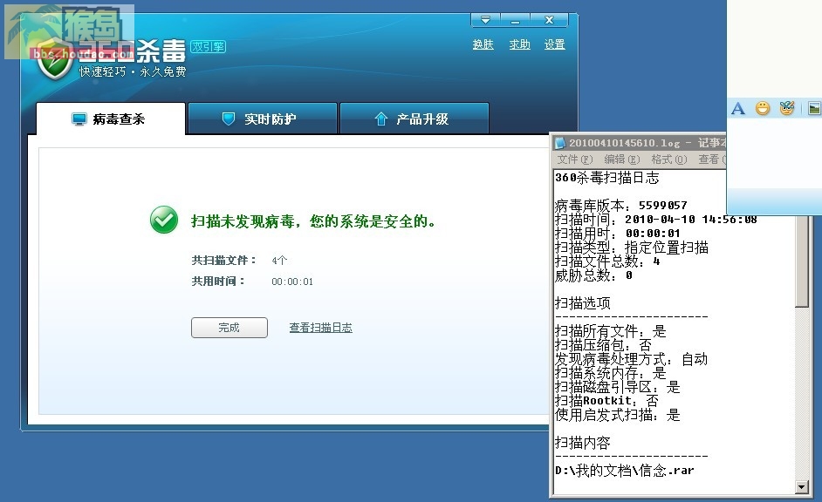Image resolution: width=822 pixels, height=502 pixels.
Task: Click the Notepad vertical scrollbar thumb
Action: click(802, 261)
